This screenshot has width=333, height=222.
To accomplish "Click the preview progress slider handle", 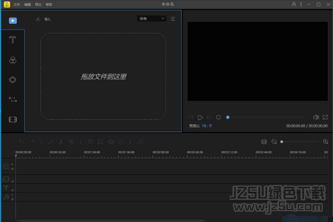I will (228, 117).
